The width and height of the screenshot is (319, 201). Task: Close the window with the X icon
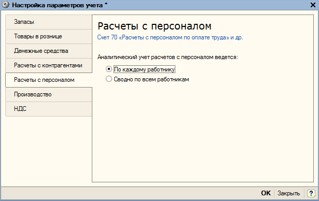(313, 5)
